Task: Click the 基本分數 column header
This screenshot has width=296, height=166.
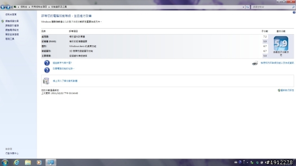Action: click(281, 31)
